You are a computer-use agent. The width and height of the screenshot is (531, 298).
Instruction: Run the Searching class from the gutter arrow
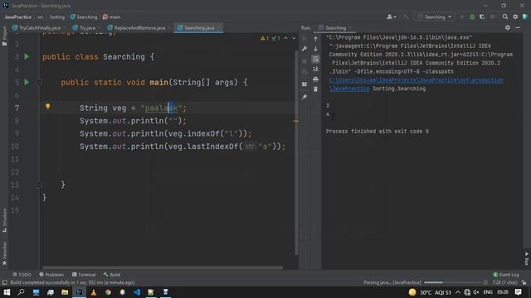27,56
